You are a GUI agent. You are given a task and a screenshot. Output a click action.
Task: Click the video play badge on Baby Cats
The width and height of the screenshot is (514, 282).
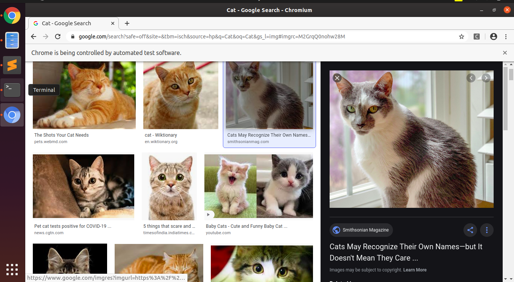(x=209, y=215)
